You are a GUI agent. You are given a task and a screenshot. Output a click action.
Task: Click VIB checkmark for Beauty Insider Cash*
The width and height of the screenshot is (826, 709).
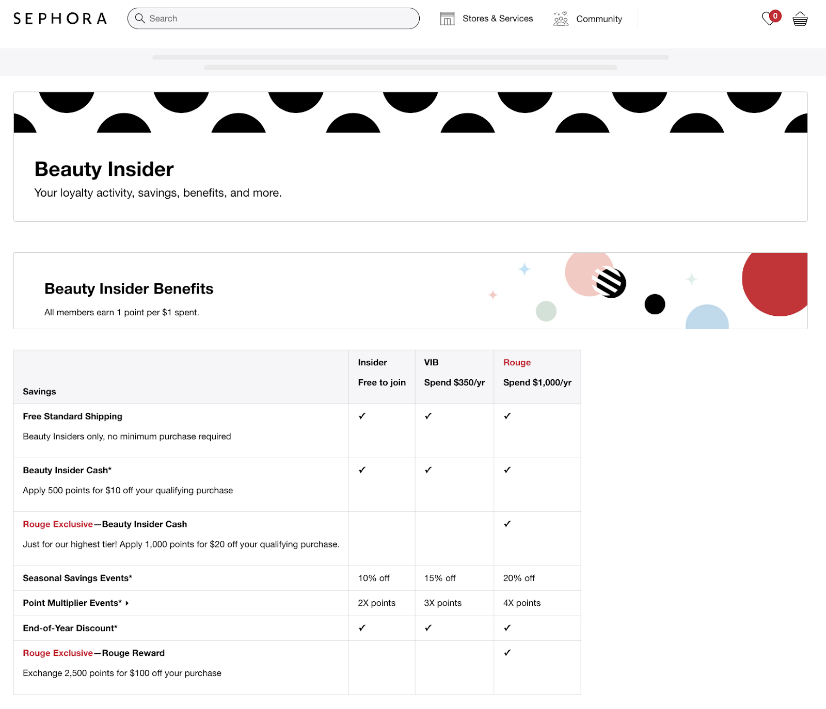tap(428, 470)
